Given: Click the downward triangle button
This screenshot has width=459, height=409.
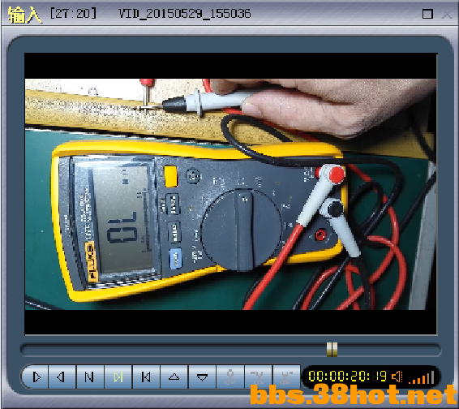Looking at the screenshot, I should pyautogui.click(x=202, y=377).
